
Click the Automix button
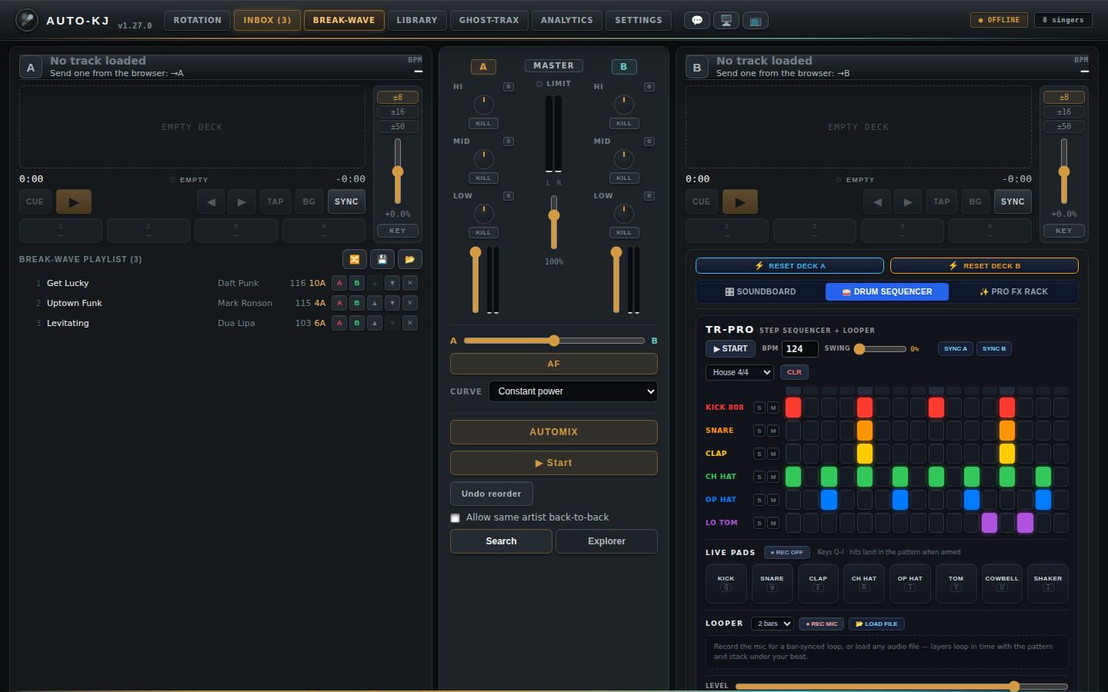pyautogui.click(x=554, y=432)
